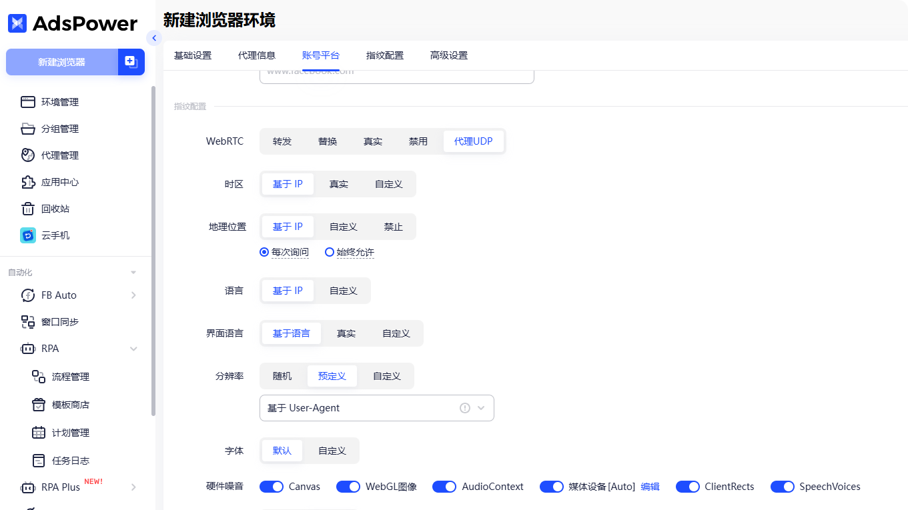Collapse the 自动化 section arrow
The width and height of the screenshot is (908, 510).
pyautogui.click(x=133, y=273)
